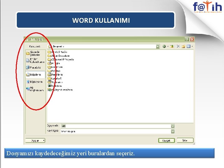
Task: Expand the Kayıt türü dropdown arrow
Action: (173, 131)
